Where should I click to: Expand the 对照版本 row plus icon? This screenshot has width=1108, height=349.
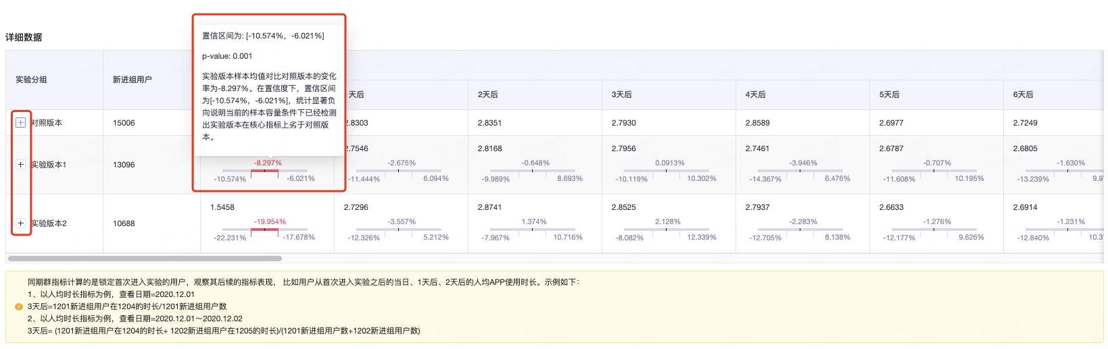[21, 123]
